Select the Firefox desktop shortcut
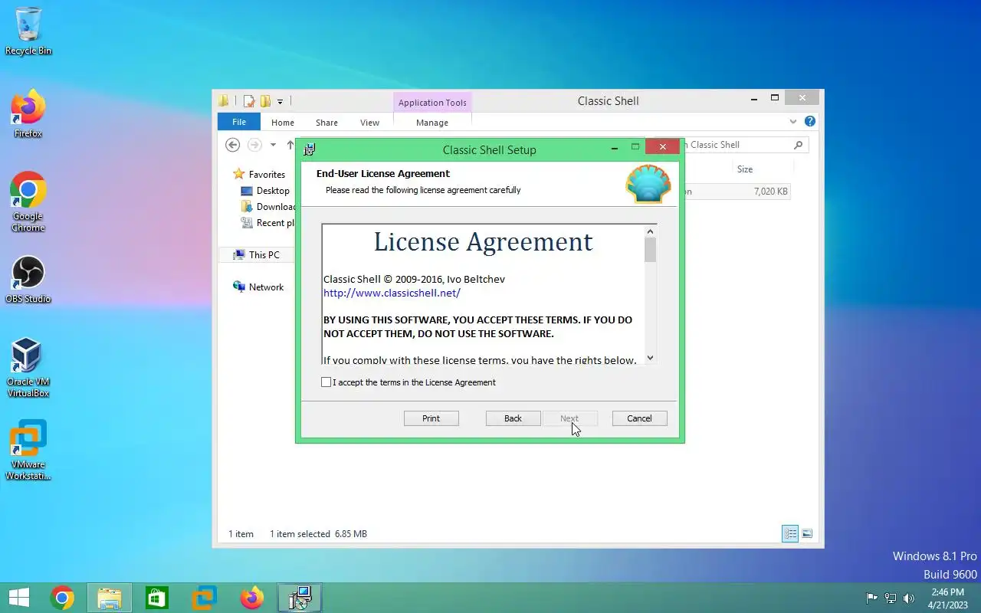Viewport: 981px width, 613px height. pos(28,114)
